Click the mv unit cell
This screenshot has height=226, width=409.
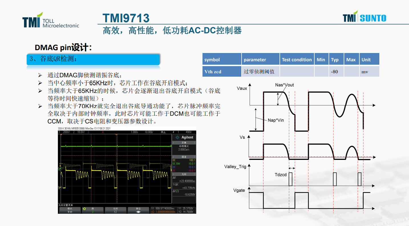click(x=369, y=71)
